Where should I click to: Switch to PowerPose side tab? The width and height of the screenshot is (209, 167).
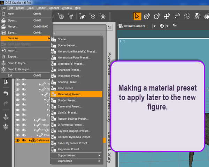pos(109,64)
